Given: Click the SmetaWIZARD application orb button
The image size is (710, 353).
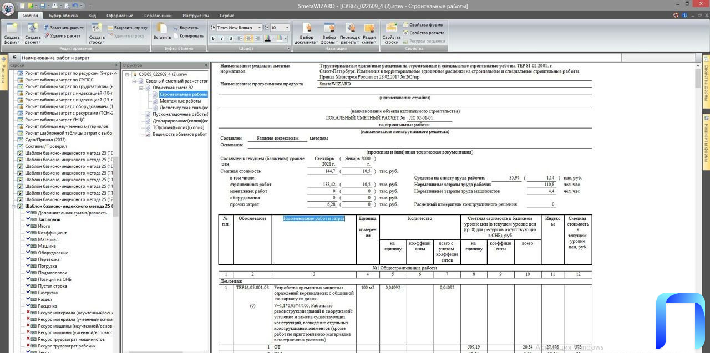Looking at the screenshot, I should [x=8, y=8].
